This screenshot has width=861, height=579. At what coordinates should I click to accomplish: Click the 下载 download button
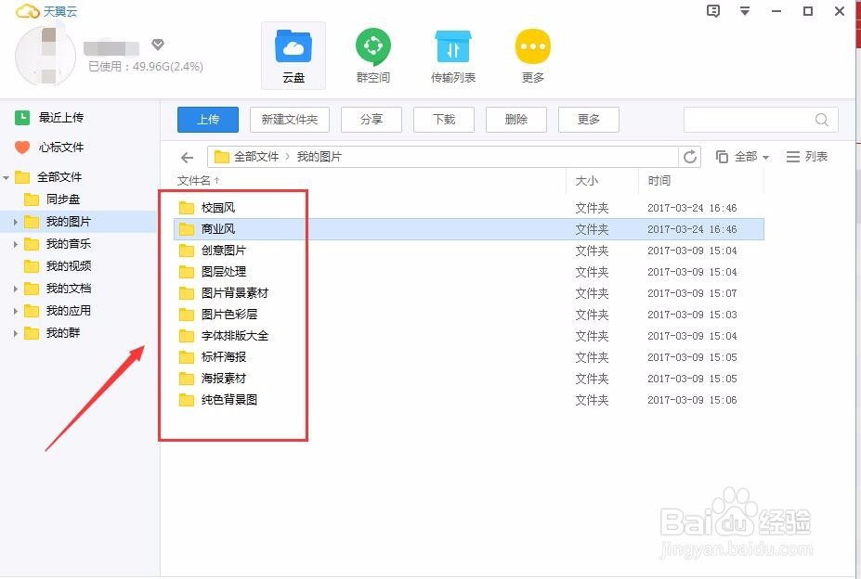click(443, 119)
